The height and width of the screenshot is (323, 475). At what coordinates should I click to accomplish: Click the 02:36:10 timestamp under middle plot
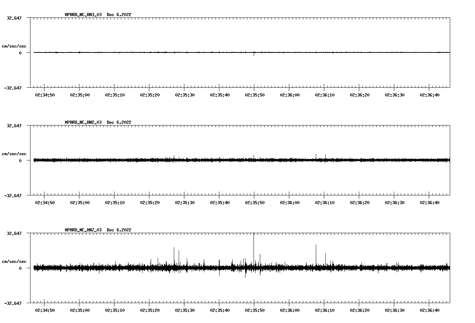click(325, 202)
